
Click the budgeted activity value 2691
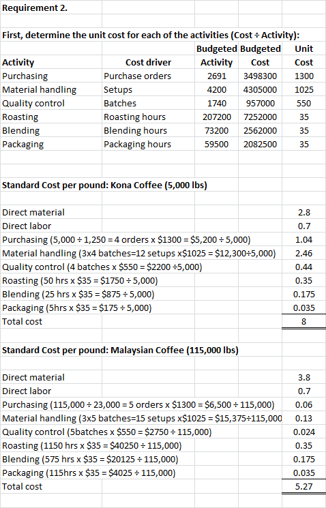(x=216, y=76)
